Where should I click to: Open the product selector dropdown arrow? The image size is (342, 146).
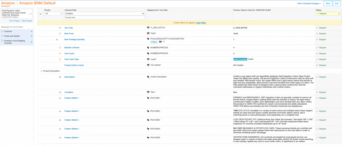coord(31,14)
